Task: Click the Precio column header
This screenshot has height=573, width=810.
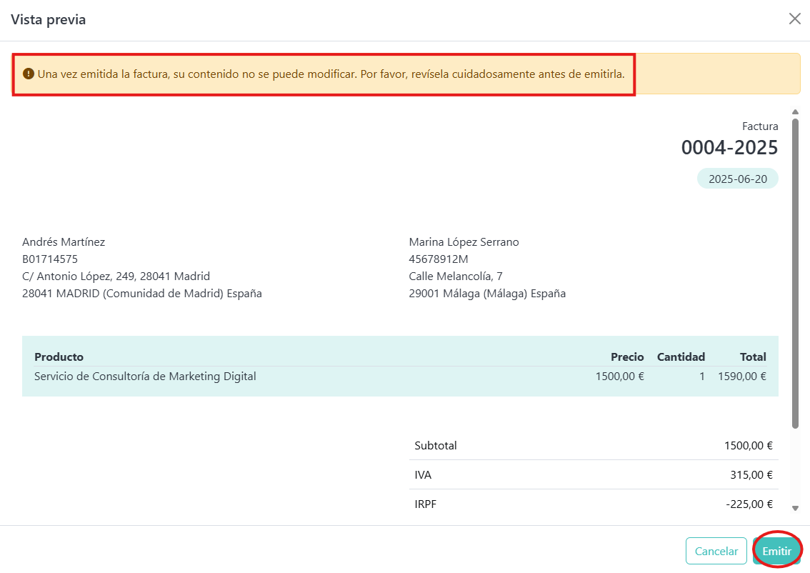Action: [x=626, y=357]
